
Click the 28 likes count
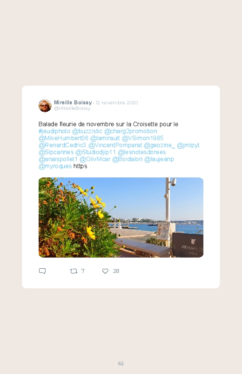tap(116, 271)
